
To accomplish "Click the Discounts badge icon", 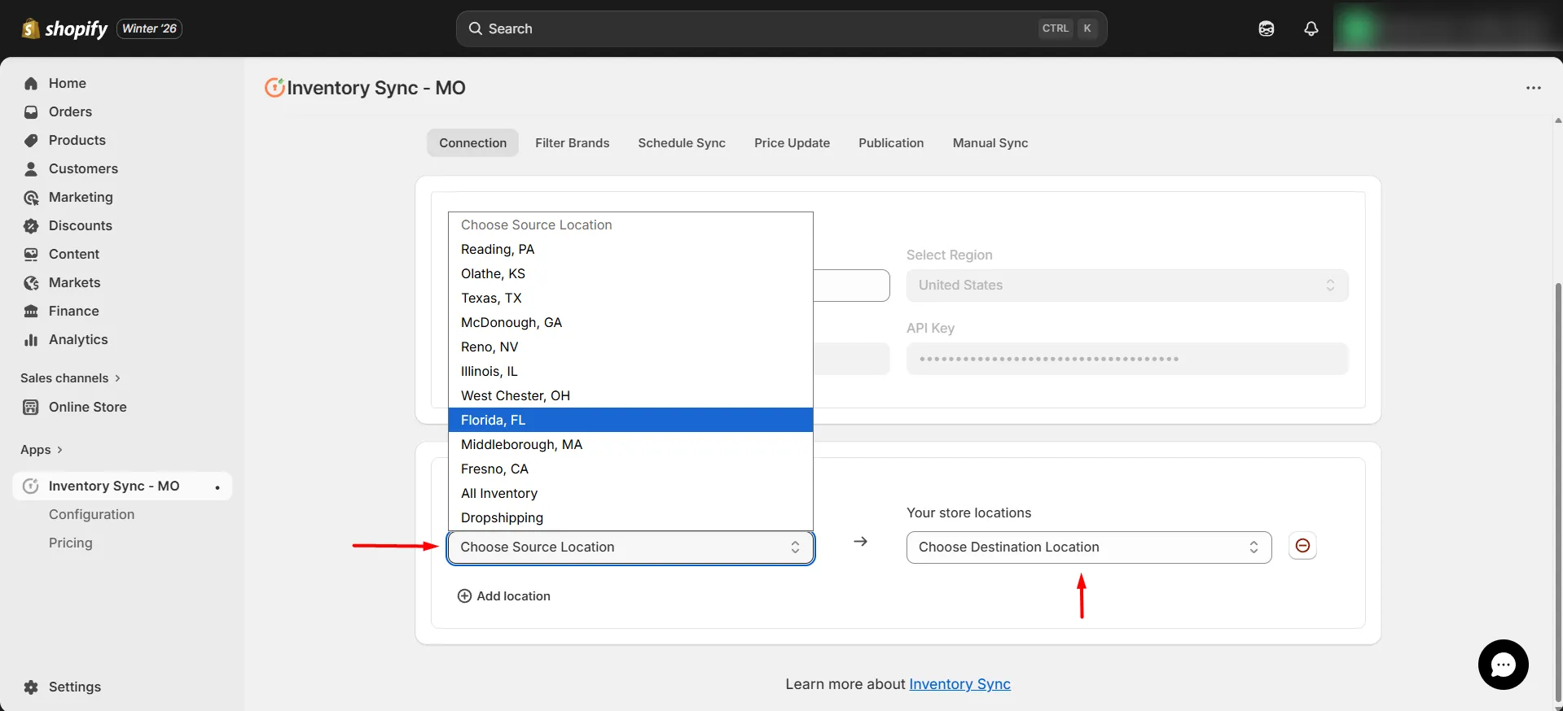I will pyautogui.click(x=31, y=225).
